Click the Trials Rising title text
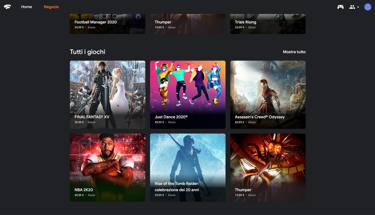This screenshot has width=375, height=215. (245, 22)
